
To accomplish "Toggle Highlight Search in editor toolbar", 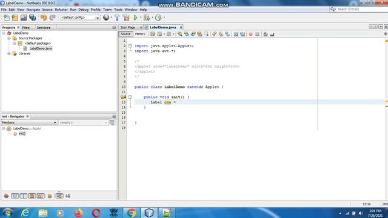I will [199, 35].
